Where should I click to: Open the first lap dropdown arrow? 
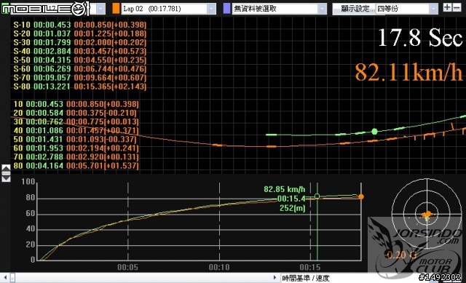(100, 9)
